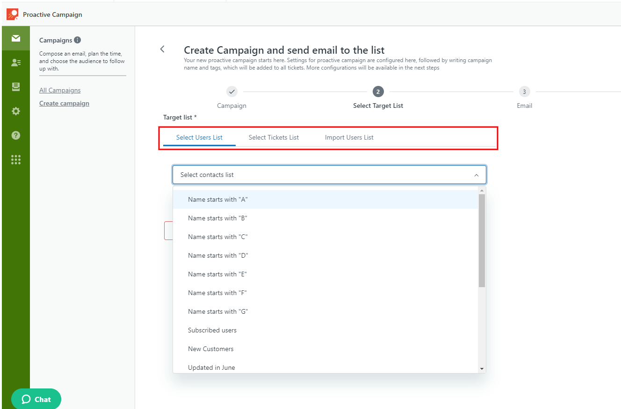The image size is (621, 409).
Task: Click the Select Target List step label
Action: 378,106
